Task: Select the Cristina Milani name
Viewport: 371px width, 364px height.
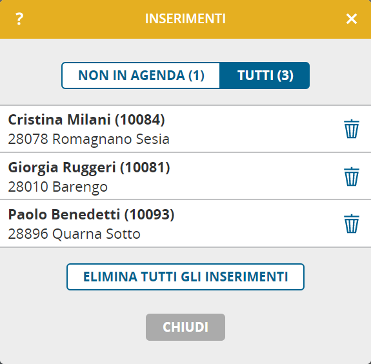Action: coord(59,119)
